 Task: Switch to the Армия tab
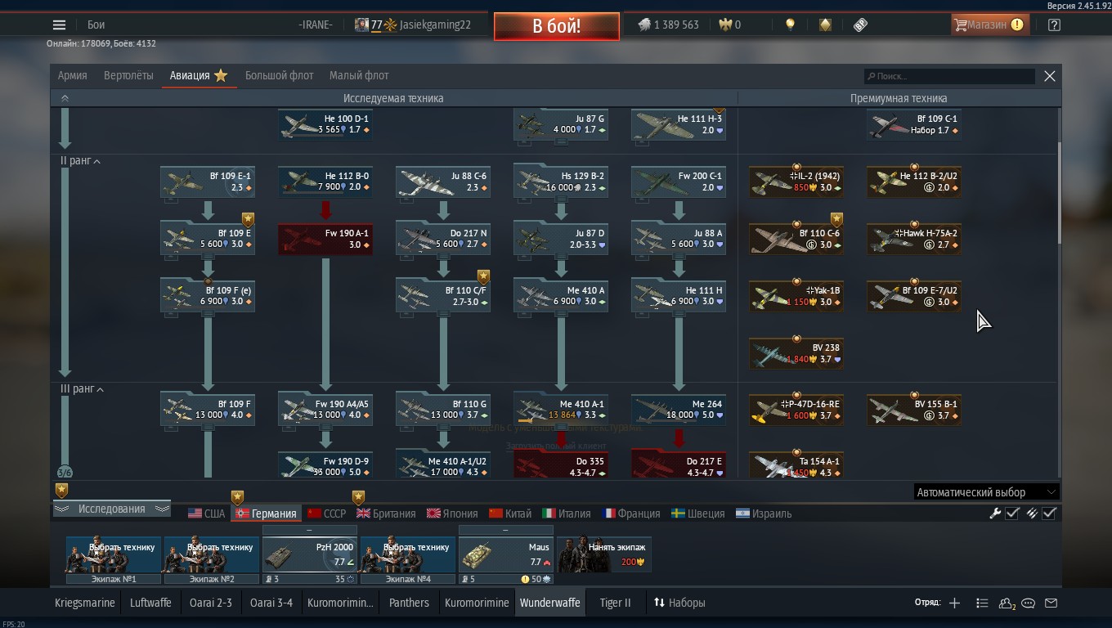(73, 75)
